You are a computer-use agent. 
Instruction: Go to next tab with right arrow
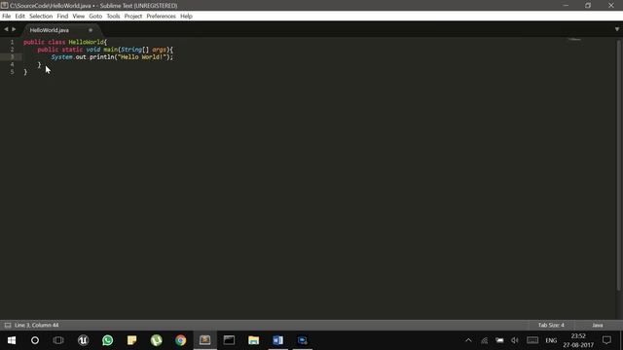[14, 29]
